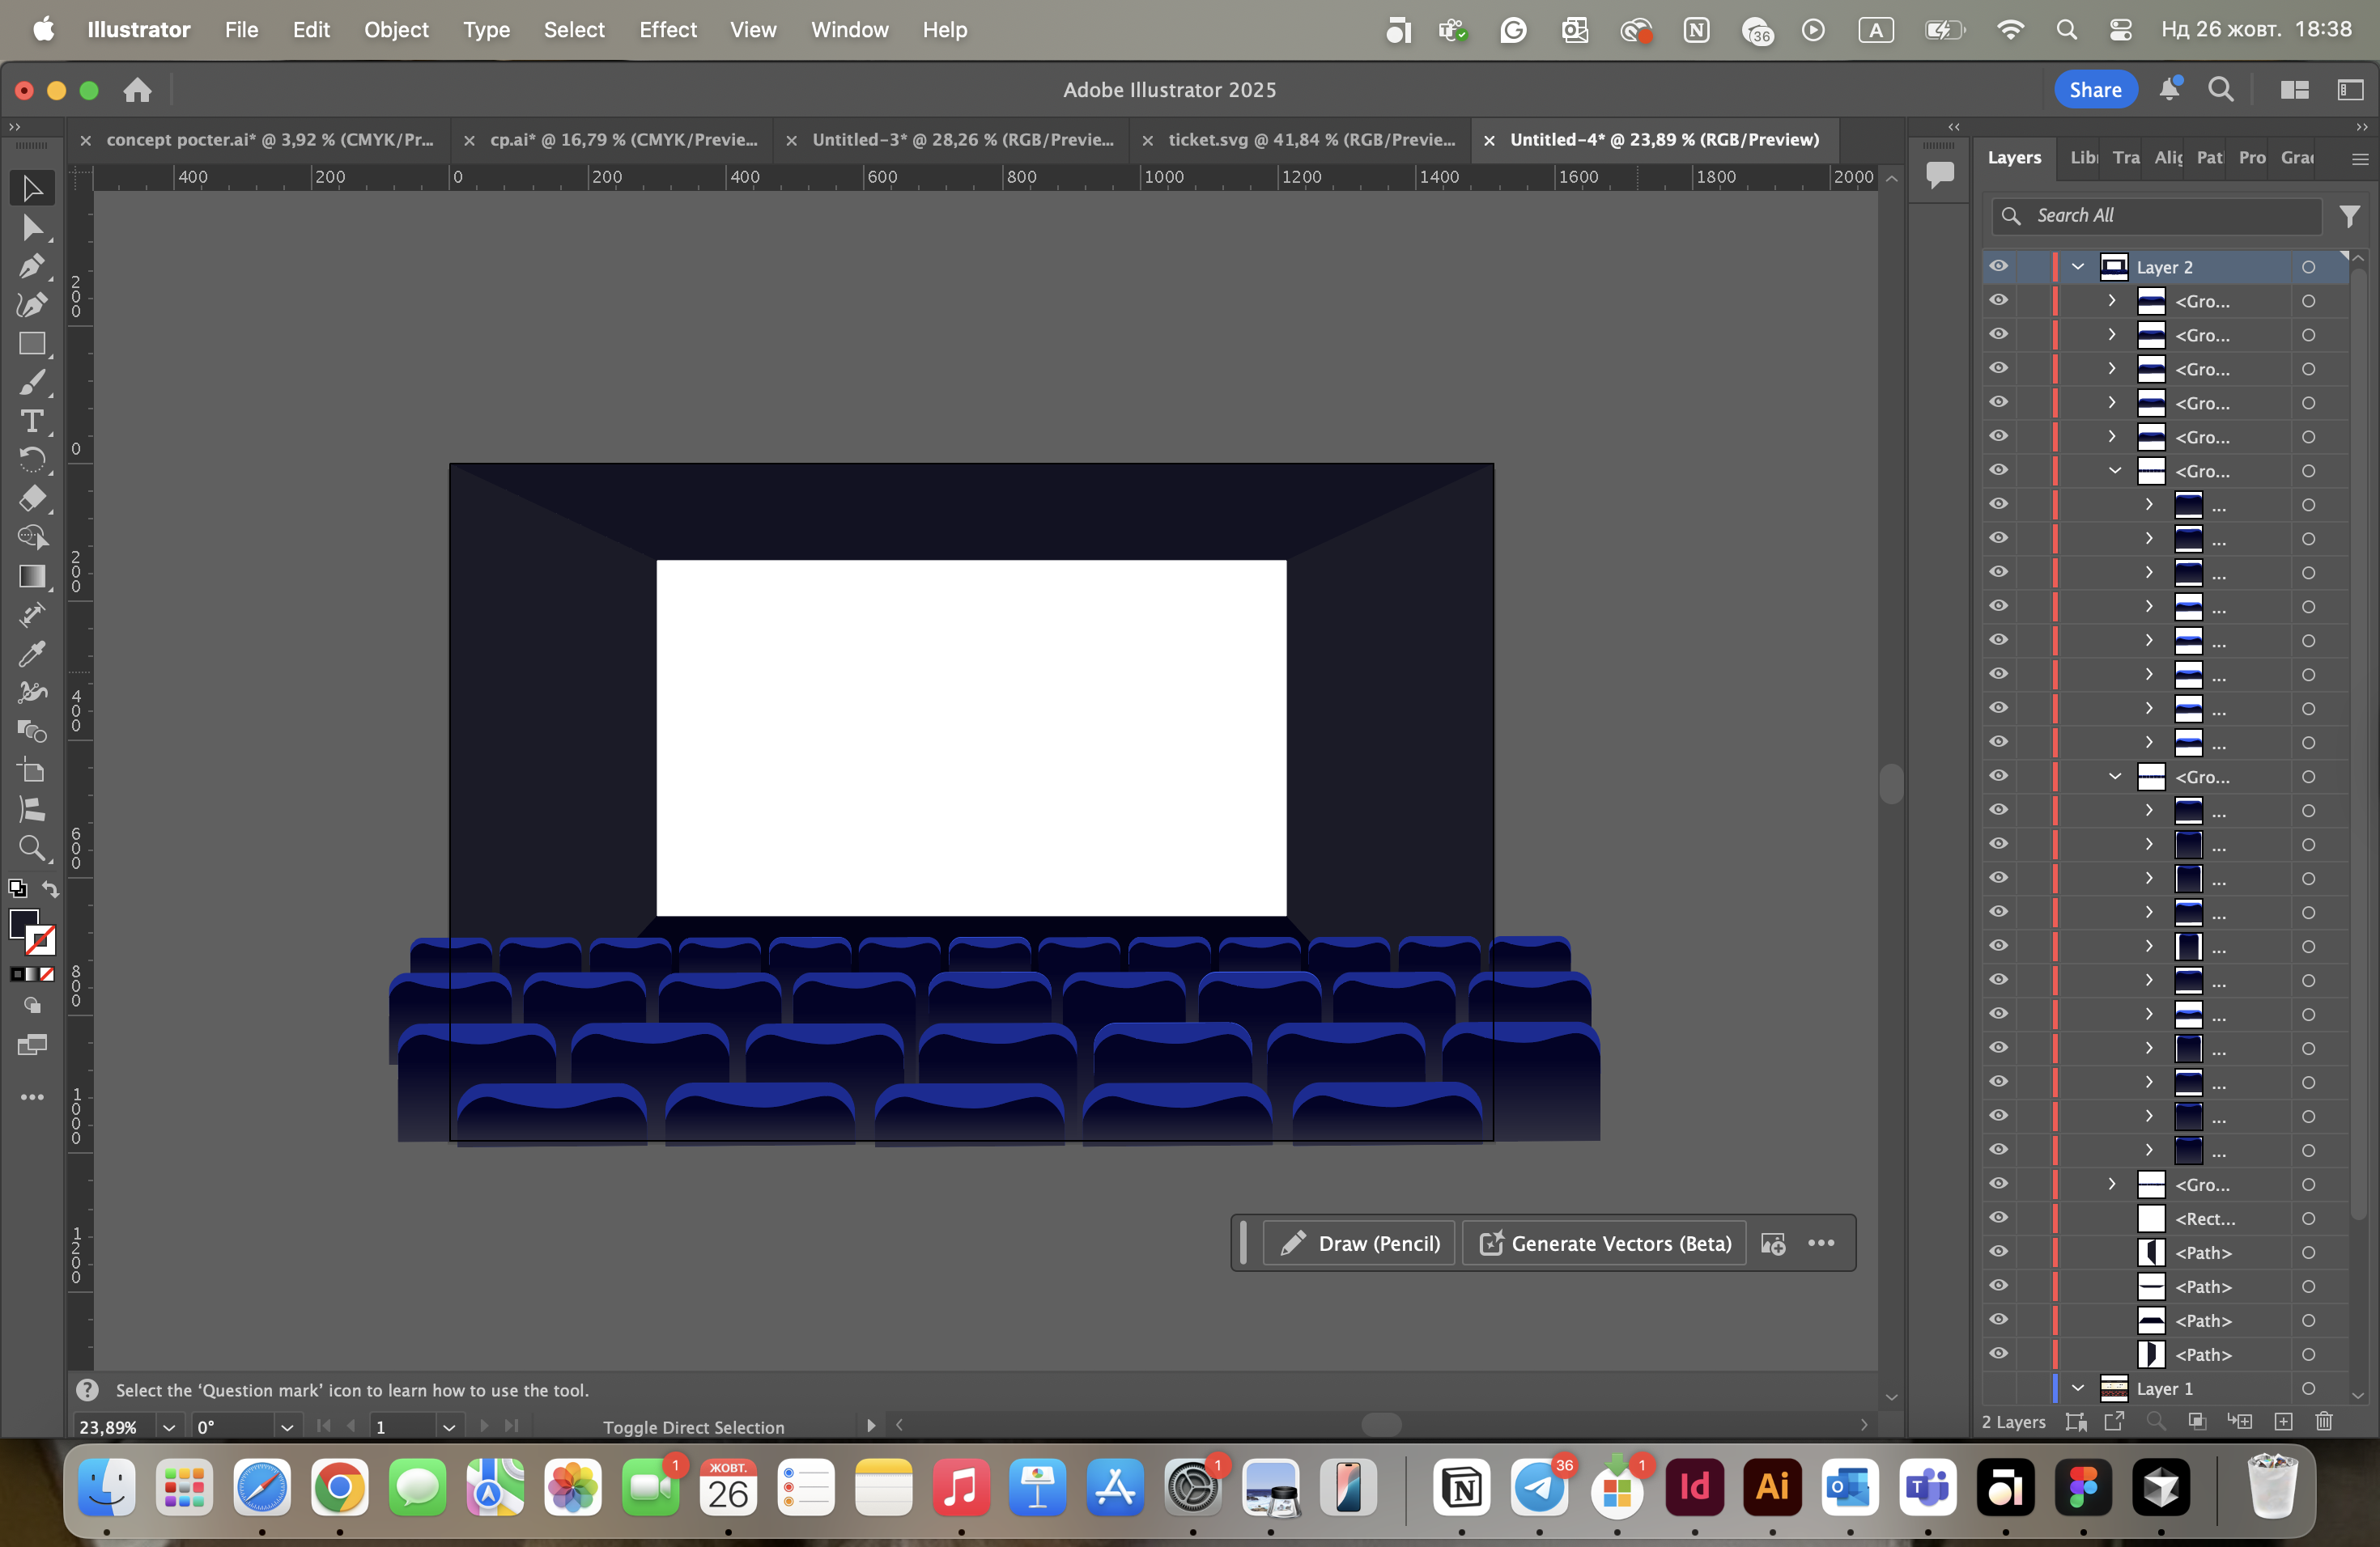Select the Rectangle tool

31,344
